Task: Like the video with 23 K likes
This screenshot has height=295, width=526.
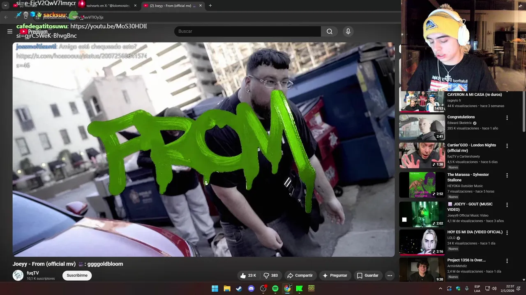Action: coord(248,276)
